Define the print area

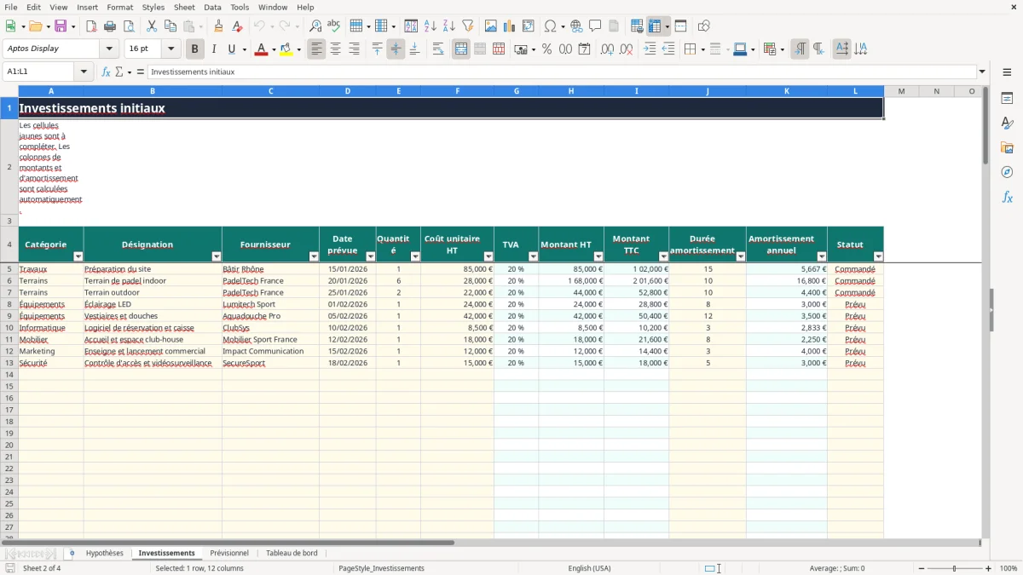click(x=637, y=26)
